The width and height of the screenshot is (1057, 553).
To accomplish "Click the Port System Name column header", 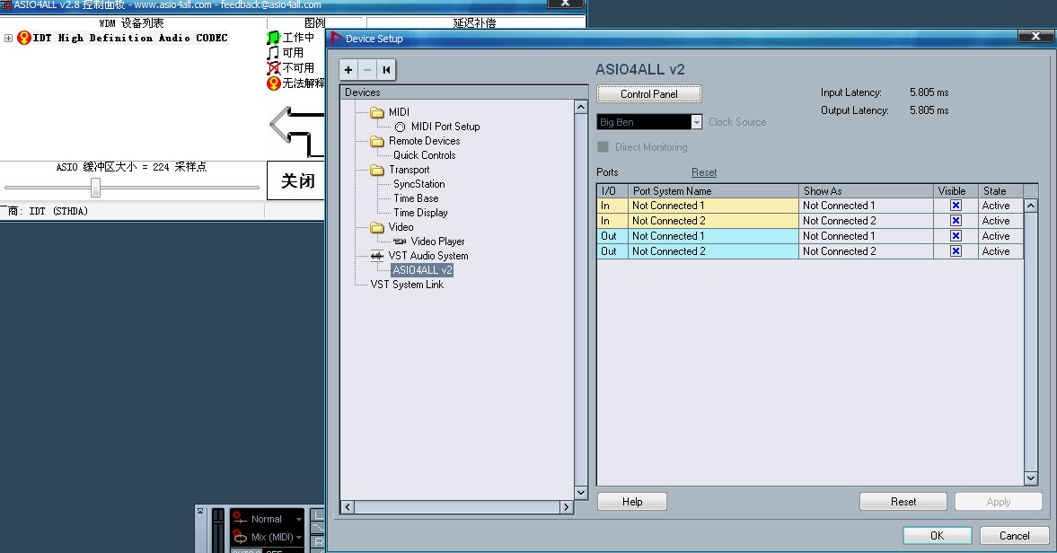I will click(713, 191).
